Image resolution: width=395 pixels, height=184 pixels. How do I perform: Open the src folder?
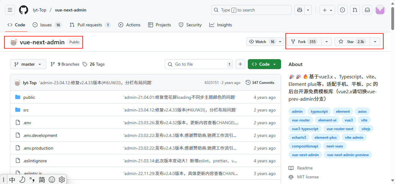pyautogui.click(x=26, y=110)
